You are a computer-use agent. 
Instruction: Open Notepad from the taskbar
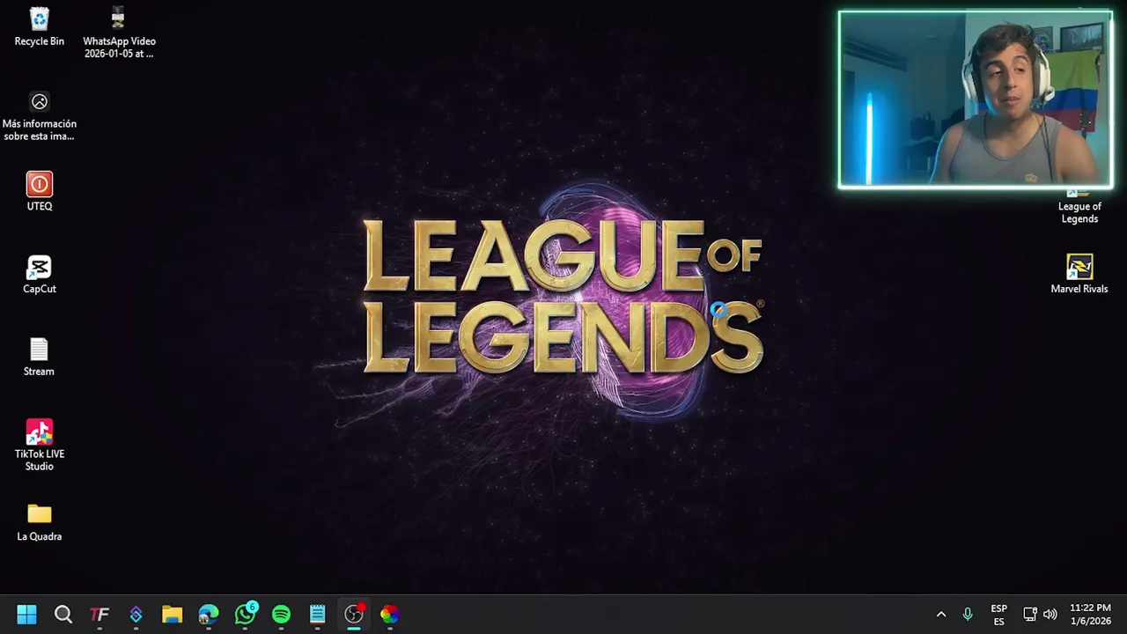pyautogui.click(x=318, y=615)
